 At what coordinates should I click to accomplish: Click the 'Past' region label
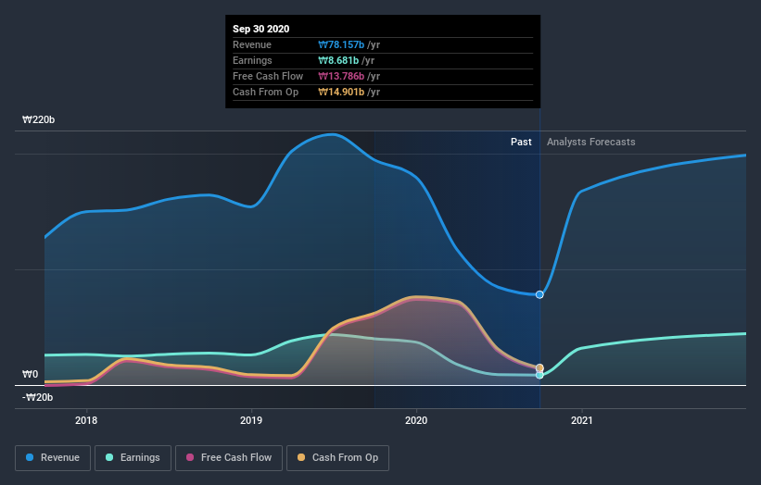coord(521,142)
